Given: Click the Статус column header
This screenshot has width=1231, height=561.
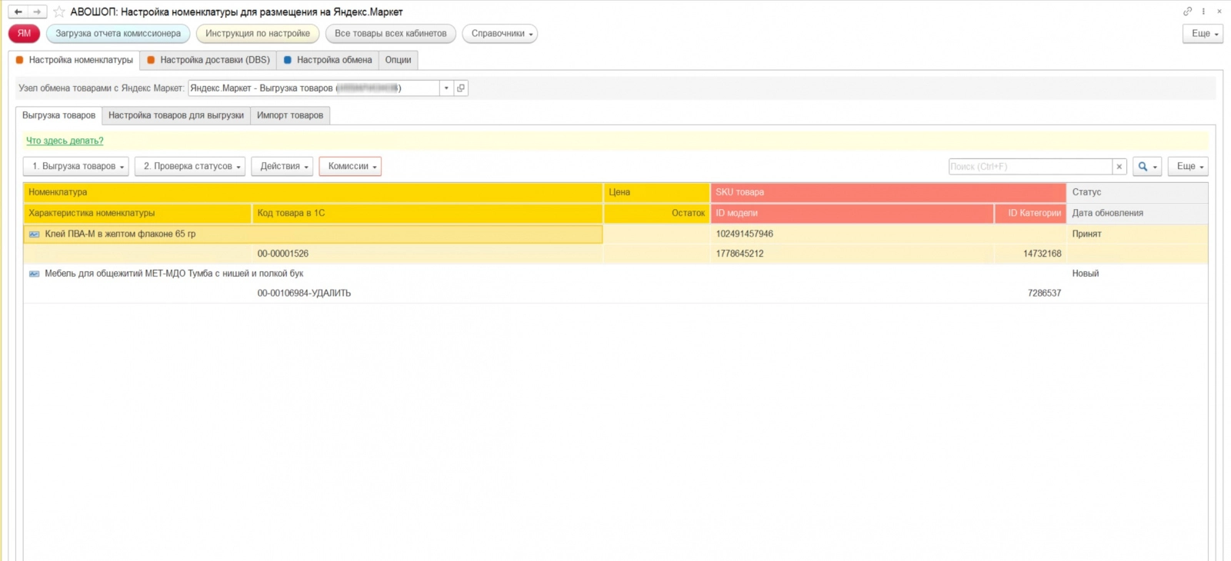Looking at the screenshot, I should (1137, 192).
